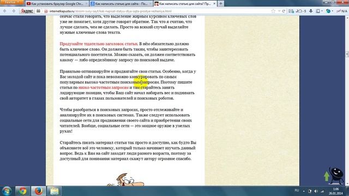This screenshot has width=349, height=196.
Task: Click the paragraph starting 'Чтобы разобраться в поисковых запросах'
Action: (x=126, y=120)
